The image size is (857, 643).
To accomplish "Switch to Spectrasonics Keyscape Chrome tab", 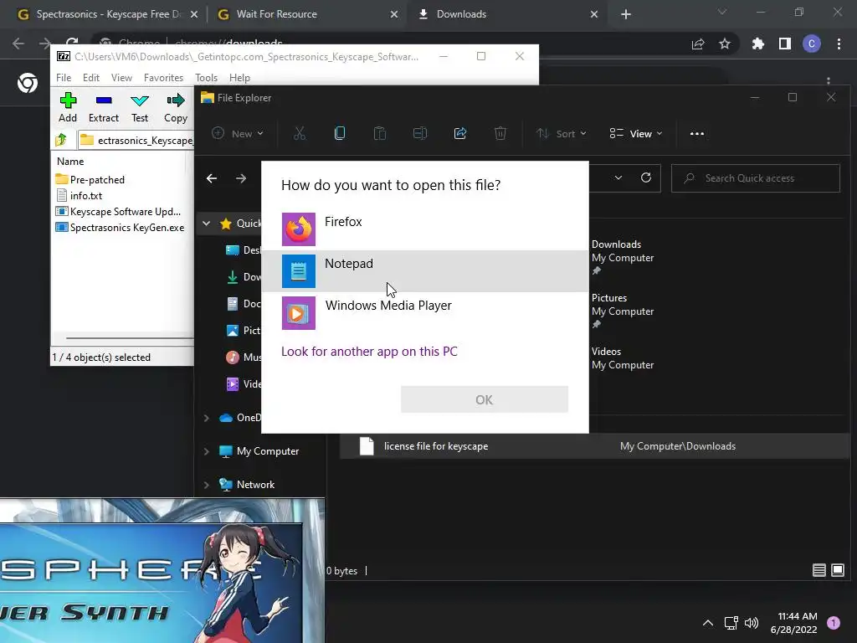I will (107, 14).
